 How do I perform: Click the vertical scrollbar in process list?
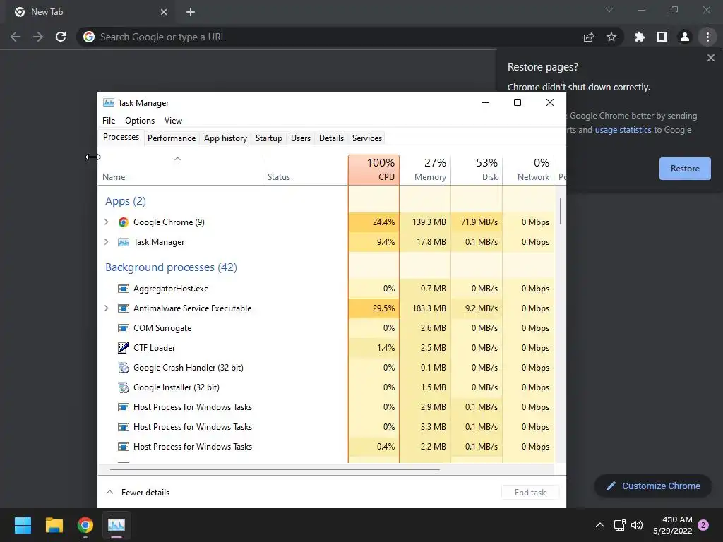coord(561,211)
